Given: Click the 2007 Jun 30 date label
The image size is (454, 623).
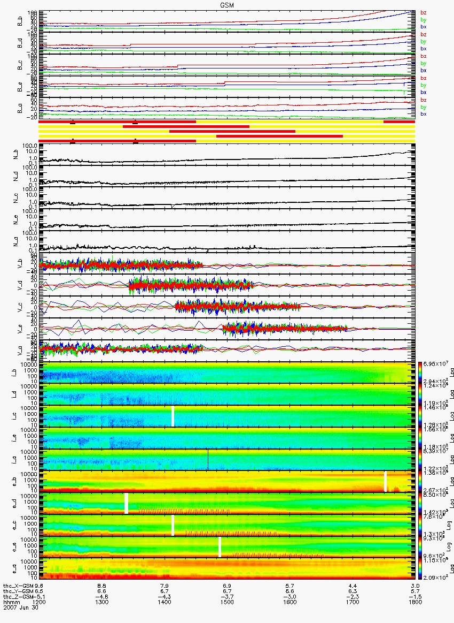Looking at the screenshot, I should (x=21, y=607).
